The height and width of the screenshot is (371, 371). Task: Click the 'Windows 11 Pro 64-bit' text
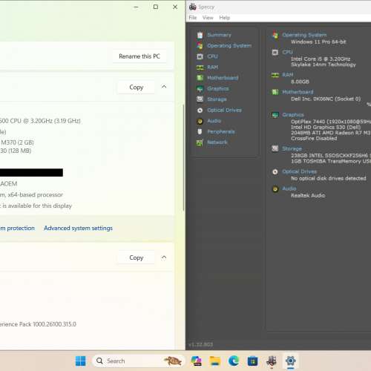point(318,42)
